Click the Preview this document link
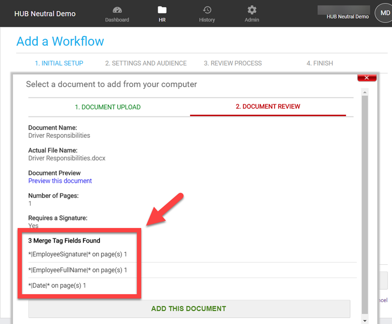This screenshot has height=324, width=392. [60, 181]
